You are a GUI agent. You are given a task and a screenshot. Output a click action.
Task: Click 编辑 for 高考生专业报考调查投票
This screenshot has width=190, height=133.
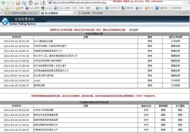coord(163,115)
